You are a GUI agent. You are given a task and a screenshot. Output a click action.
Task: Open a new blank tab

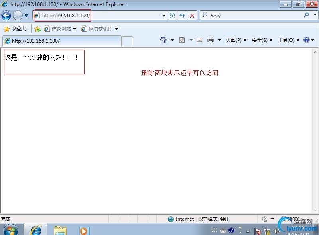point(127,41)
